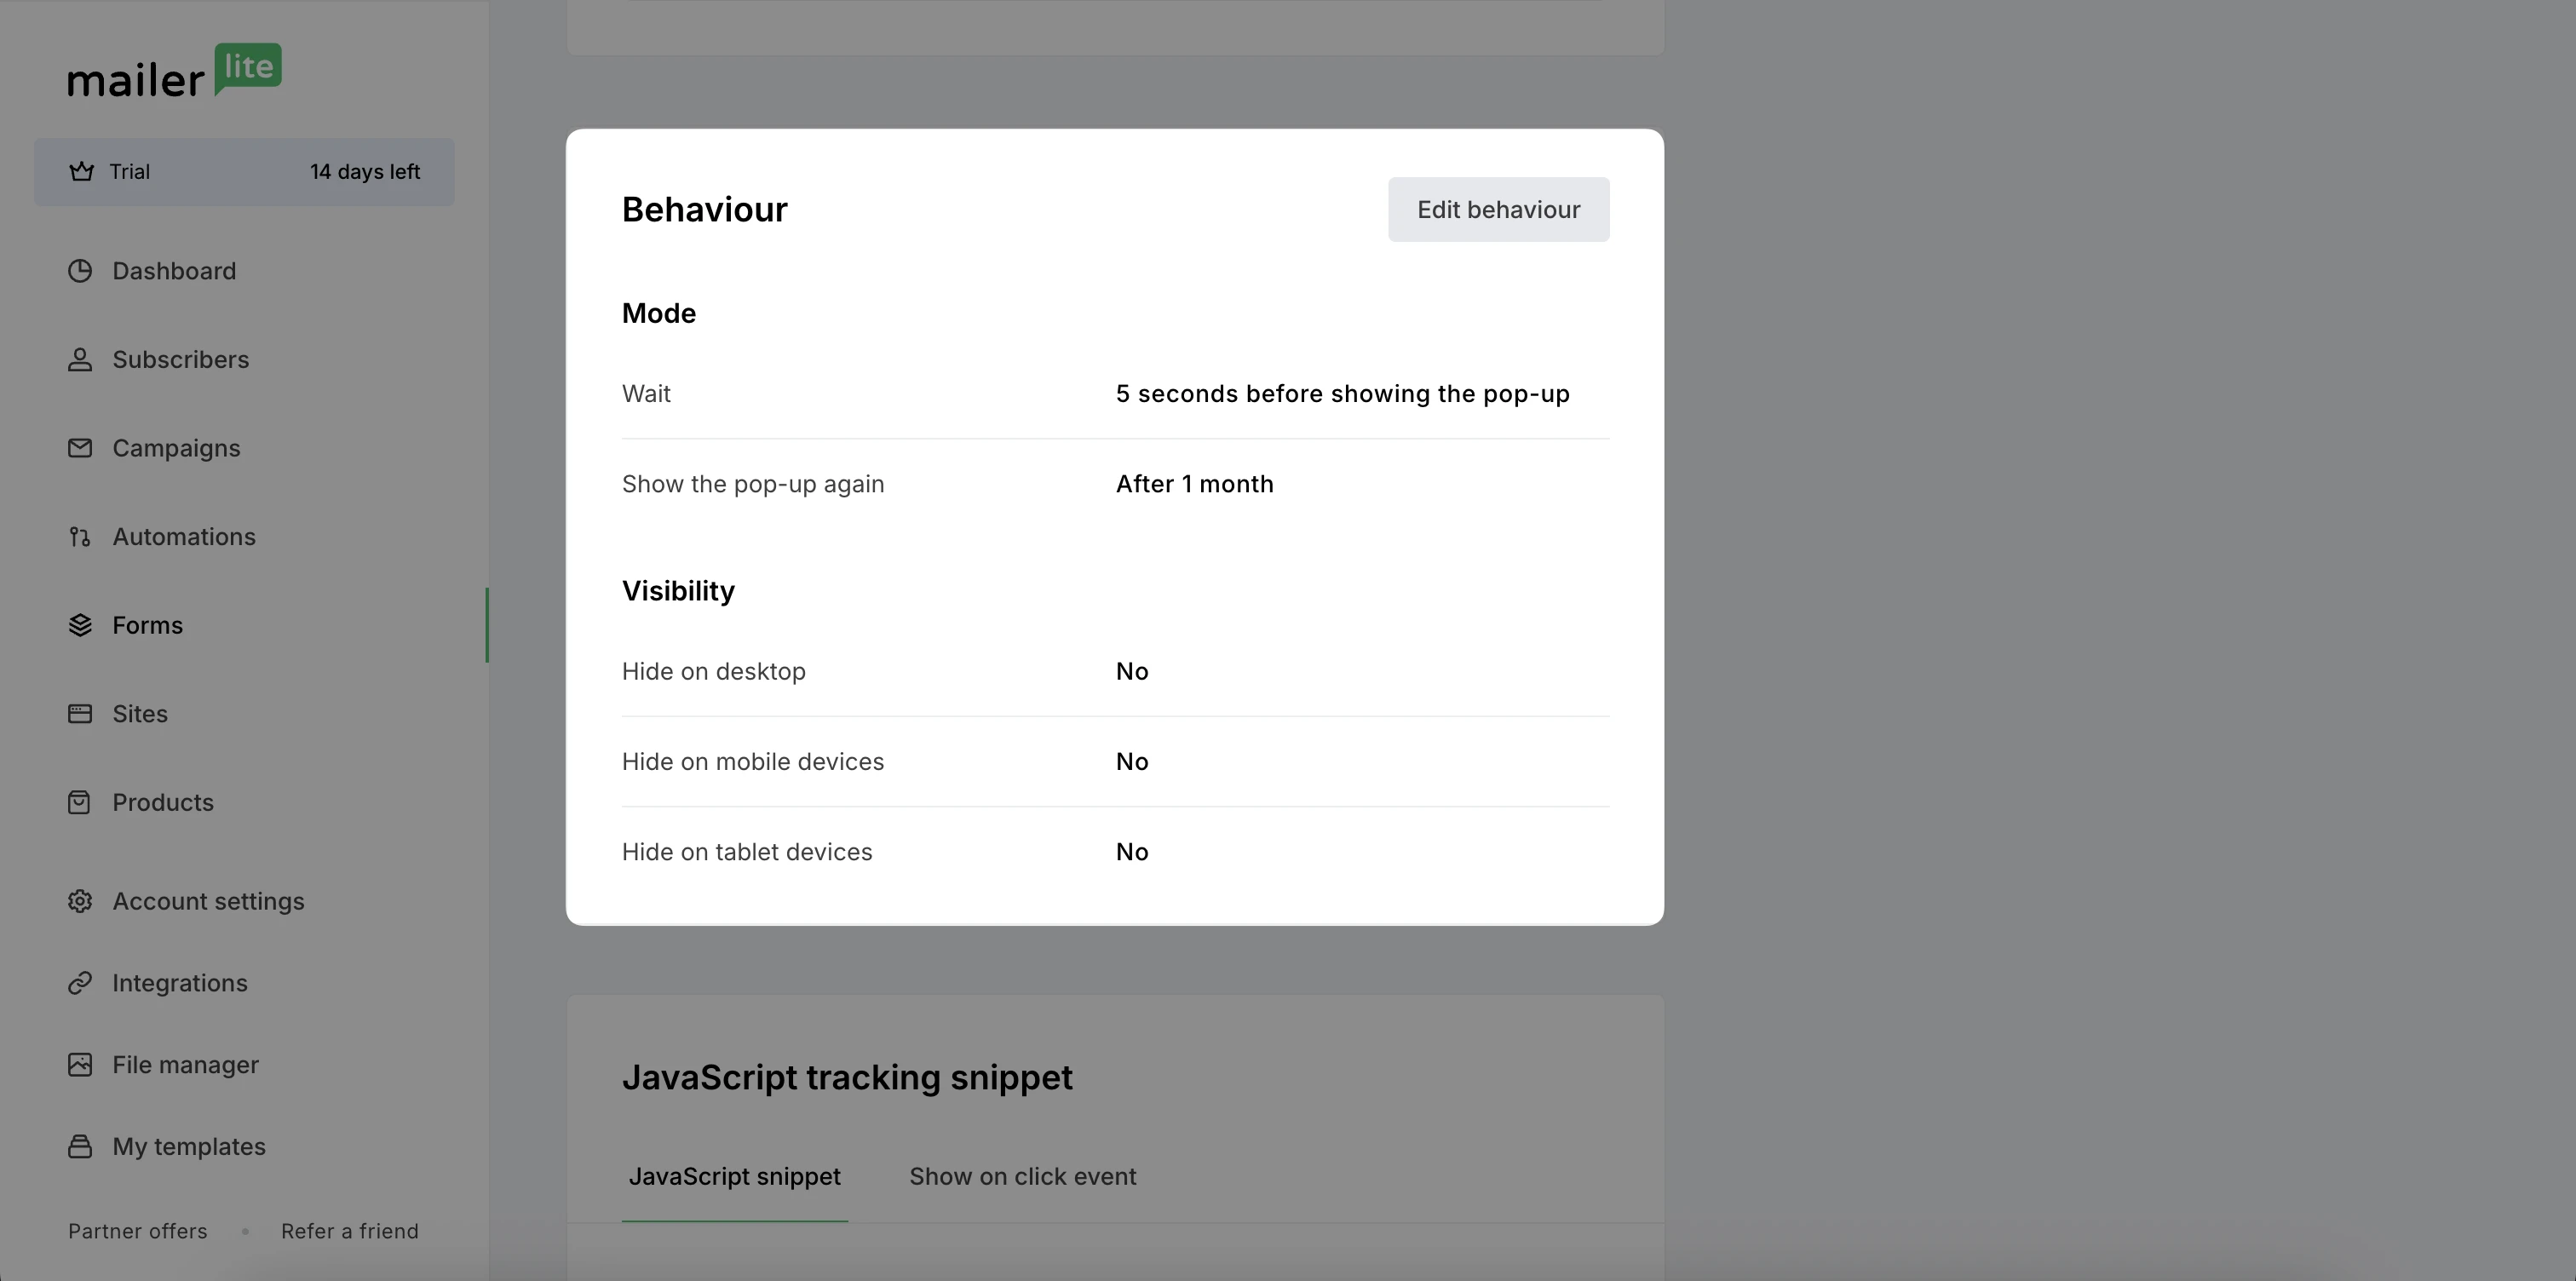Open the Show on click event tab
The height and width of the screenshot is (1281, 2576).
coord(1022,1176)
